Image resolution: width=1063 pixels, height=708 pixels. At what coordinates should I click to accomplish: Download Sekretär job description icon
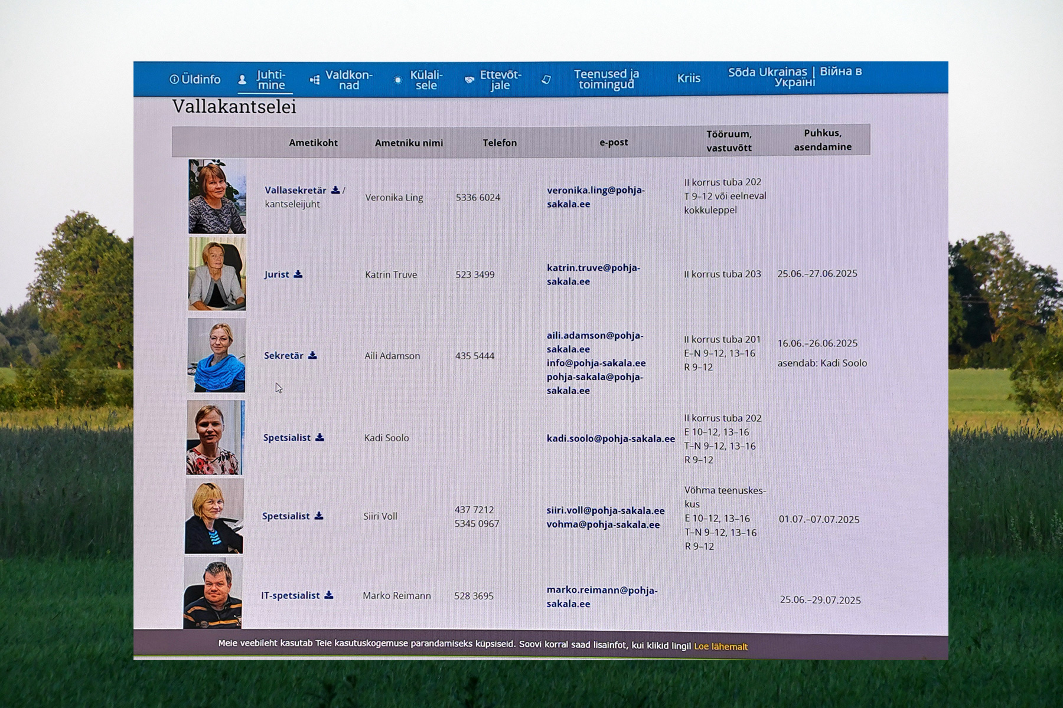click(312, 355)
